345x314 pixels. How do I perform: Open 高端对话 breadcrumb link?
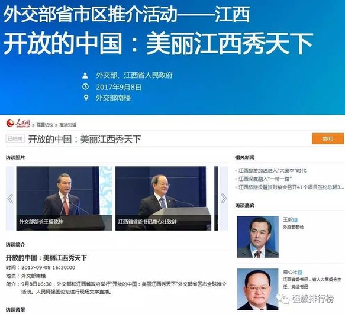(x=68, y=125)
